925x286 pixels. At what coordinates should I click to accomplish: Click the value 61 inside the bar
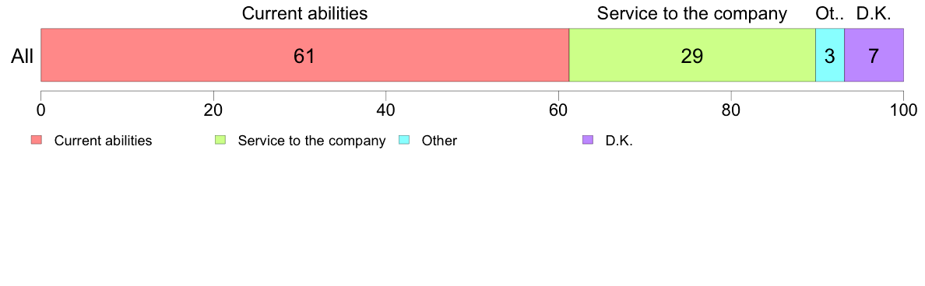pos(304,57)
